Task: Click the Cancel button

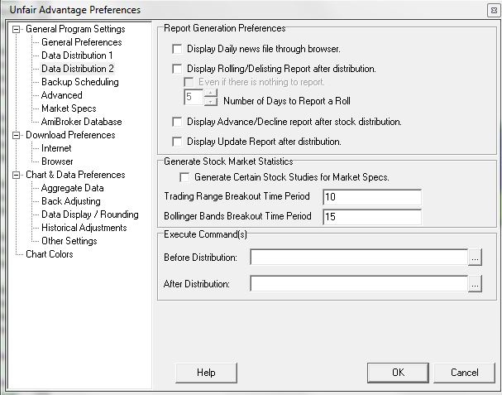Action: point(465,373)
